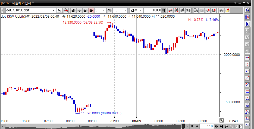Click the zoom magnifier on time axis
The width and height of the screenshot is (254, 129).
(222, 120)
